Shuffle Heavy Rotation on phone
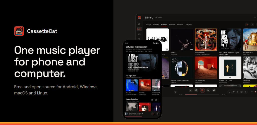Screen dimensions: 257x125 (156, 100)
